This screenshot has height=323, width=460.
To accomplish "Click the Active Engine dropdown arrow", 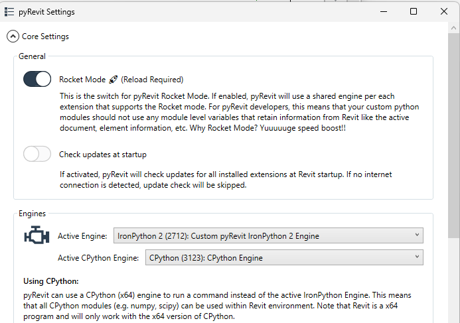I will coord(417,235).
